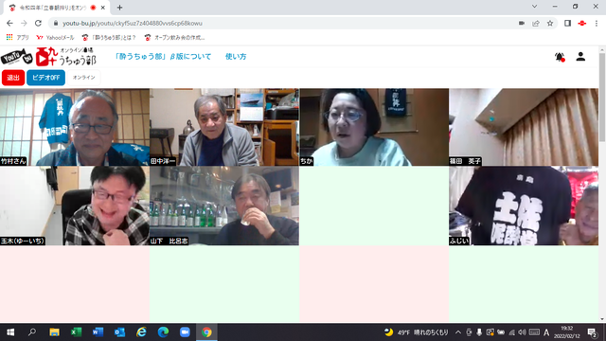
Task: Open Windows taskbar search
Action: 32,332
